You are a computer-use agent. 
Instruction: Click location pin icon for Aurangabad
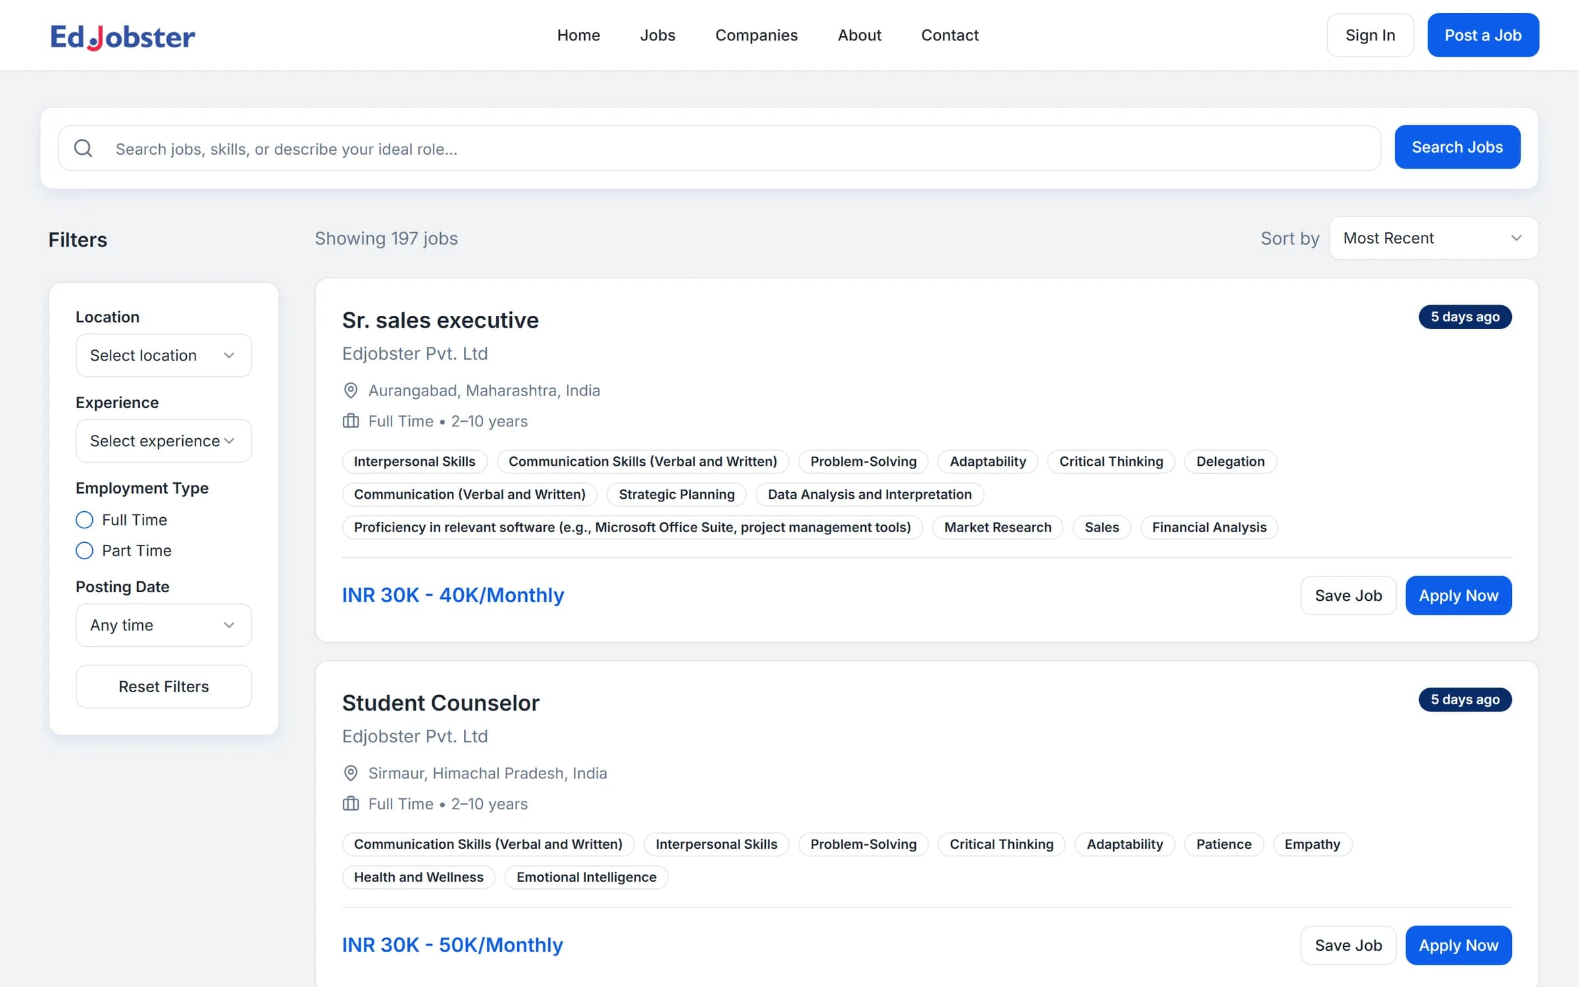click(351, 391)
